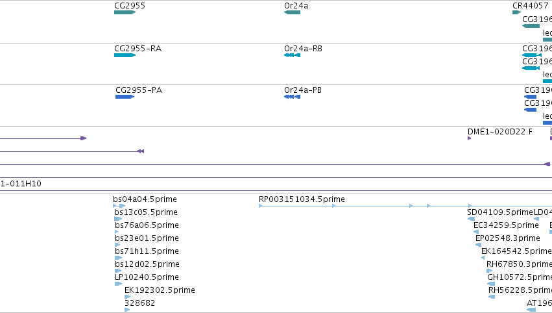Image resolution: width=552 pixels, height=313 pixels.
Task: Click the RP003151034.5prime feature line
Action: 405,206
